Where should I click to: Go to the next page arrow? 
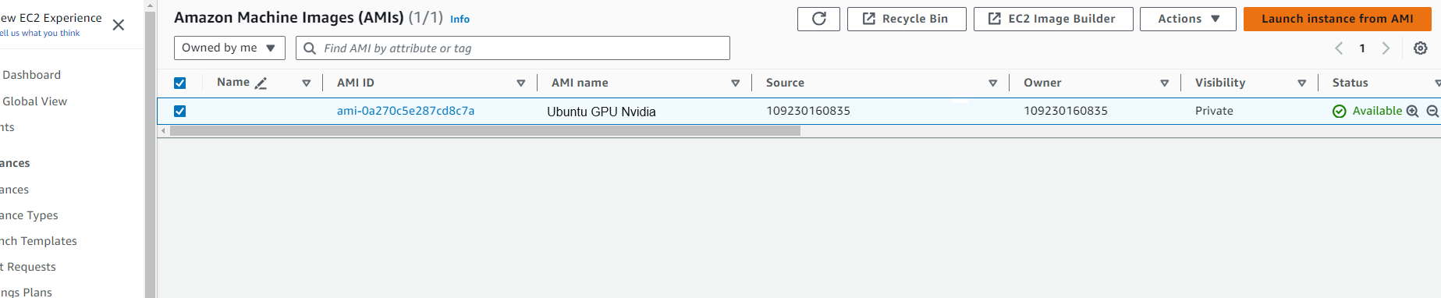[1386, 48]
